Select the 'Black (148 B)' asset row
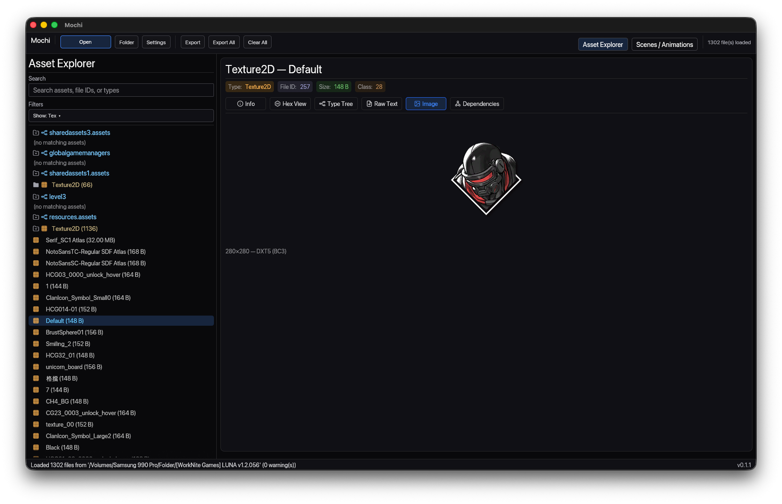 tap(121, 448)
